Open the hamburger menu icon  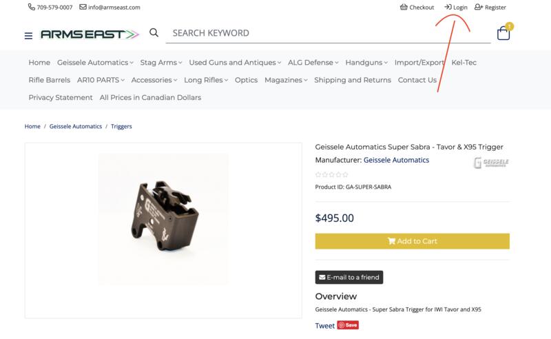28,35
